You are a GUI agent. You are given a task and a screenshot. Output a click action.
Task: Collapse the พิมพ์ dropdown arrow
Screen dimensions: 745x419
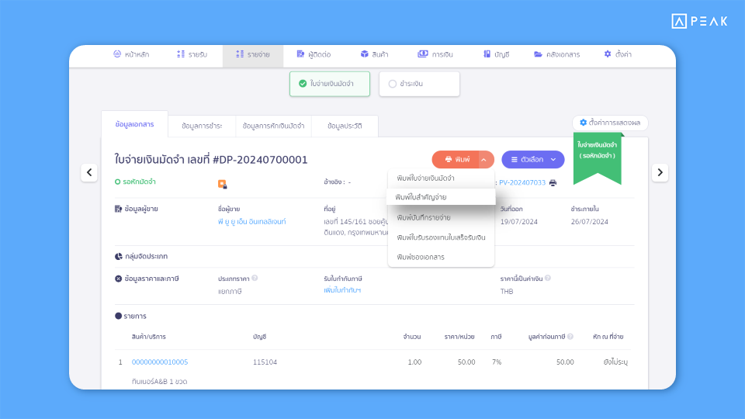484,160
